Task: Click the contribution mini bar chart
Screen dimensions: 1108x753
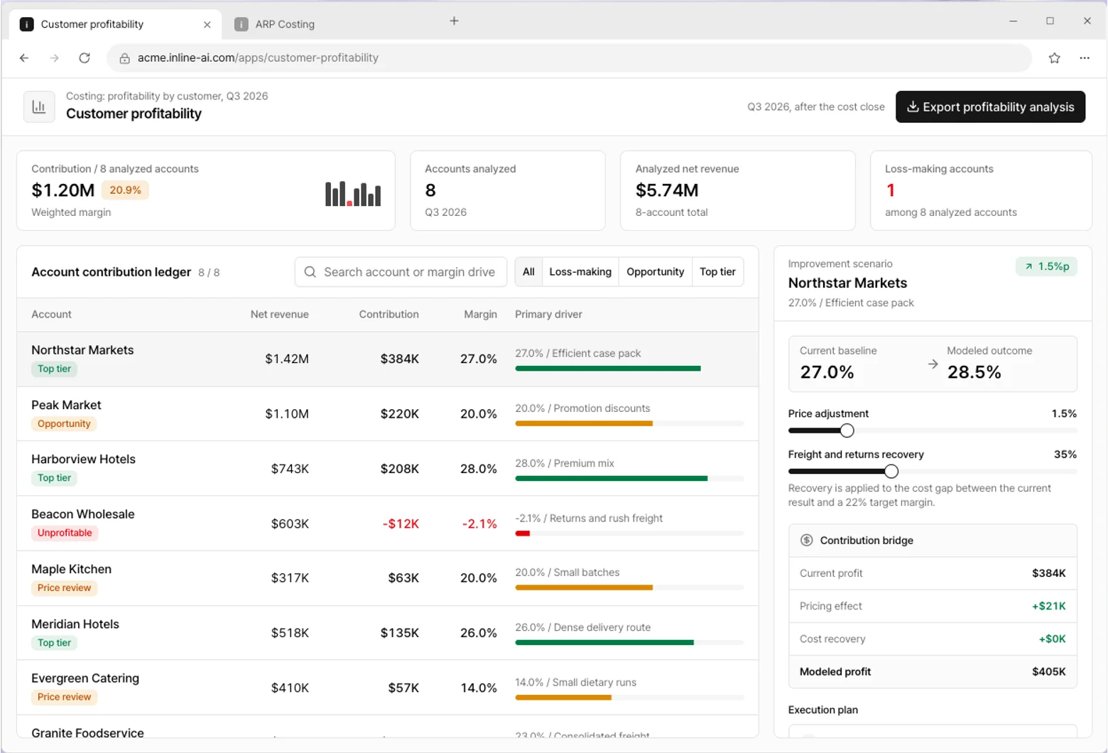Action: 353,193
